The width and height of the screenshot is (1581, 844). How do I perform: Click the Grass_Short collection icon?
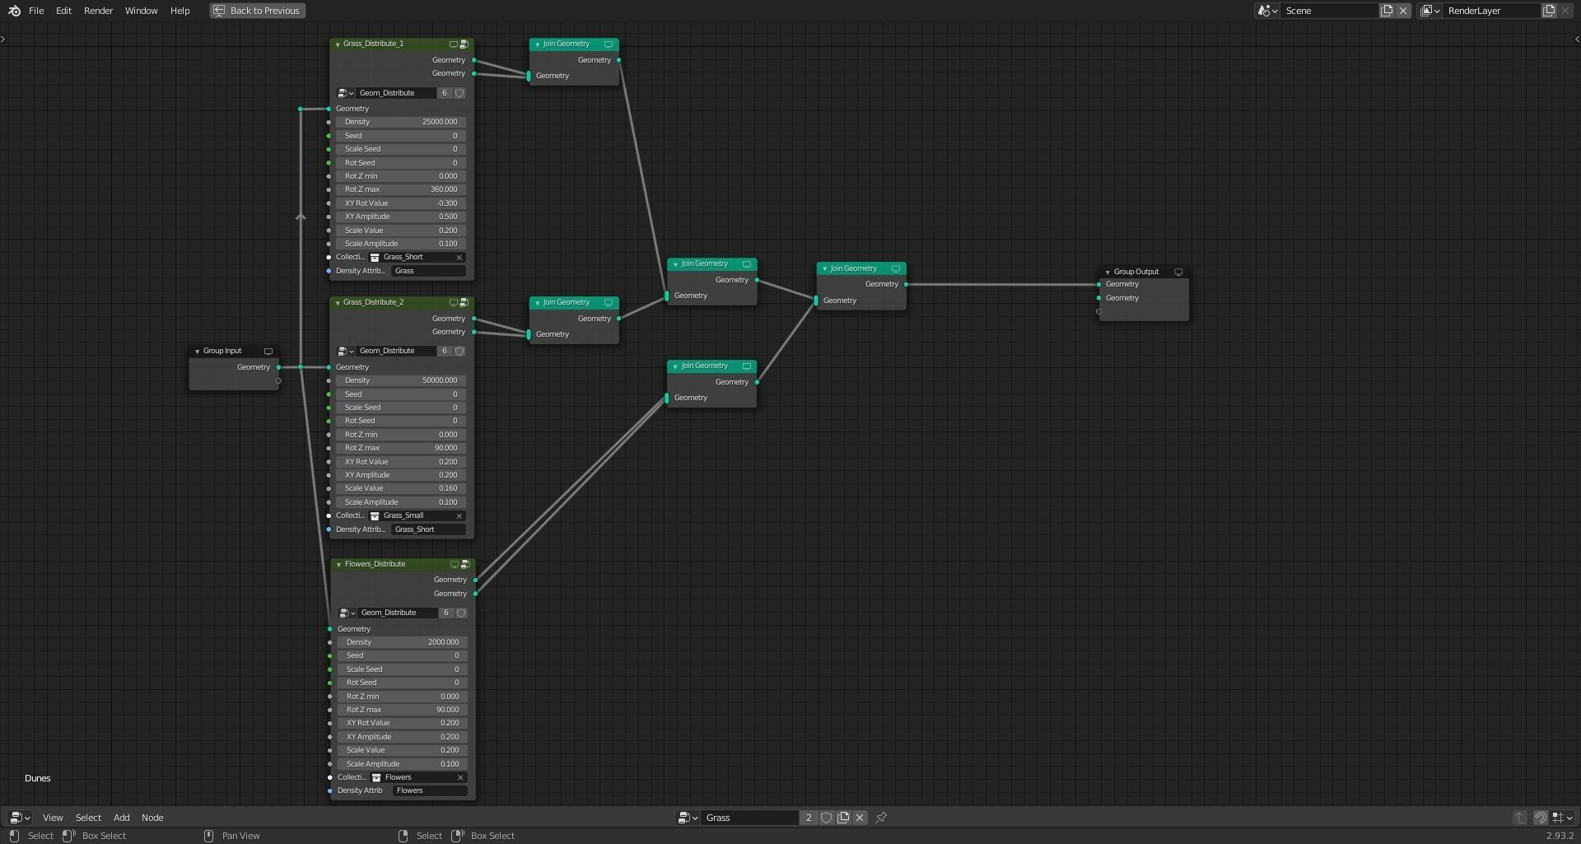pos(375,257)
